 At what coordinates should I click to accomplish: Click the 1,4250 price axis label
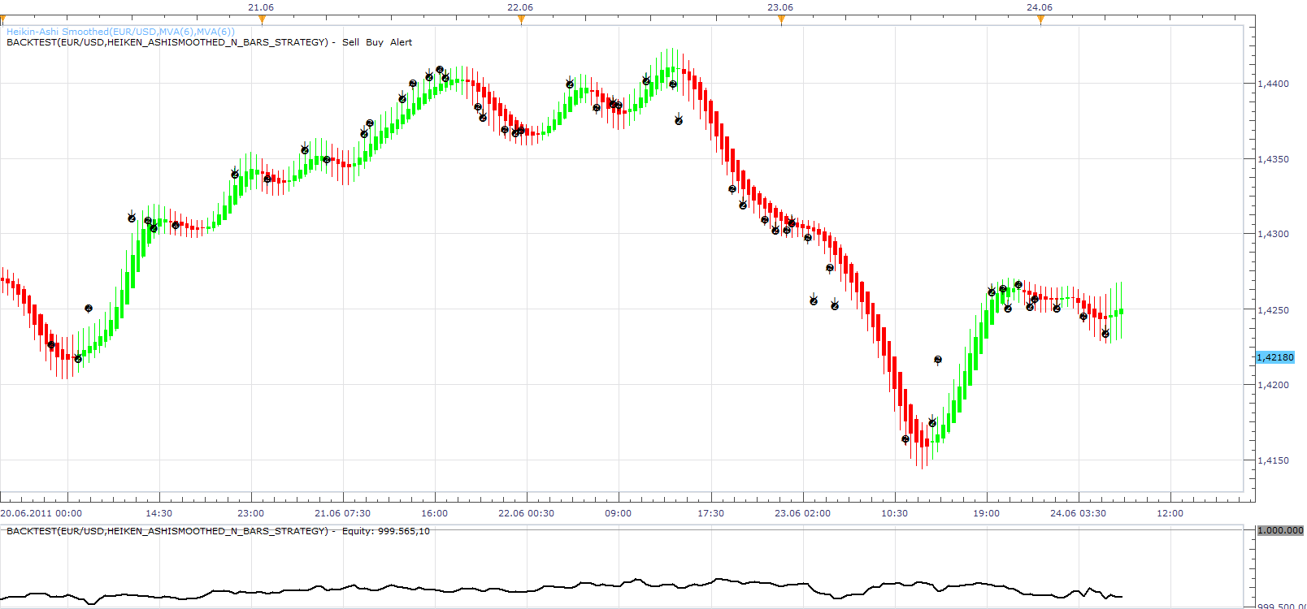pos(1273,310)
